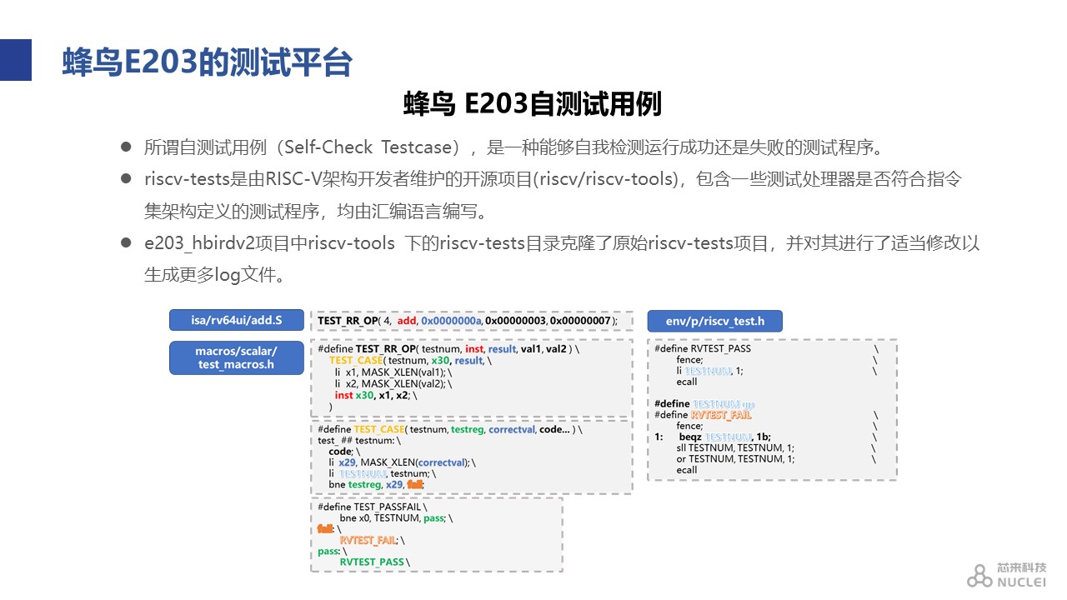Click the '1: beqz TESTNUM, 1b;' line
The width and height of the screenshot is (1067, 600).
pos(713,437)
